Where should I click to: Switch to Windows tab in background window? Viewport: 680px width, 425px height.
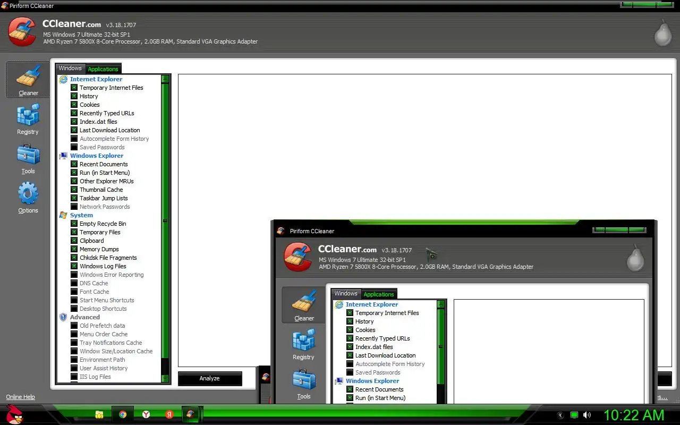70,68
